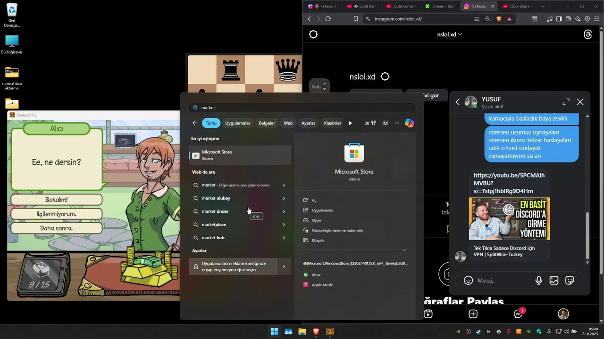The image size is (604, 339).
Task: Attach an image to the chat message
Action: coord(554,281)
